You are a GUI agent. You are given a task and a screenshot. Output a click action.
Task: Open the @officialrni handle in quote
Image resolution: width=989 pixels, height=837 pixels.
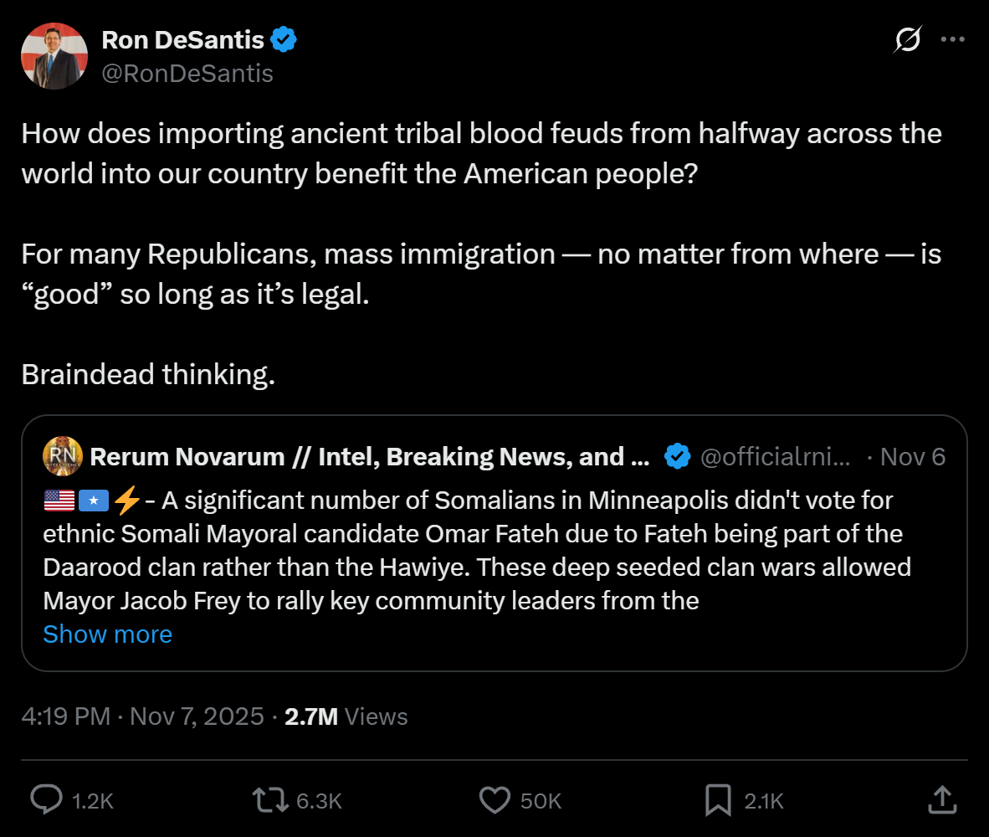775,457
